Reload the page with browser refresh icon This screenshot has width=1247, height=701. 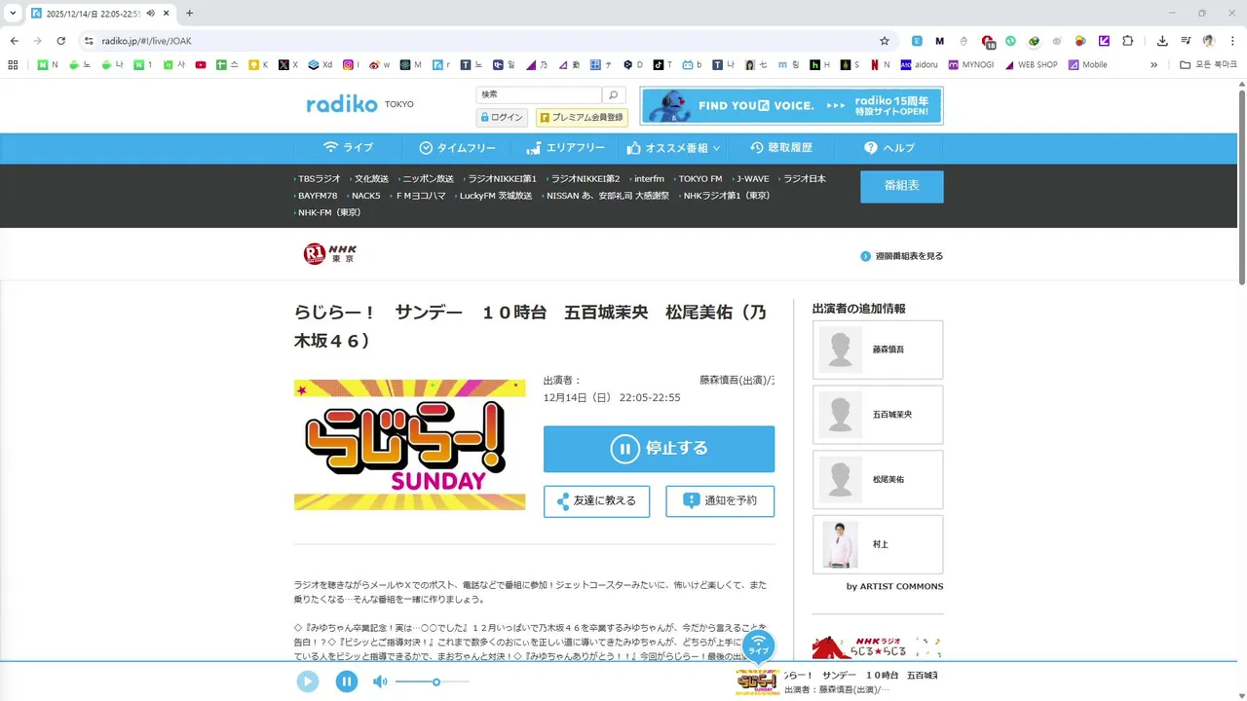point(60,41)
